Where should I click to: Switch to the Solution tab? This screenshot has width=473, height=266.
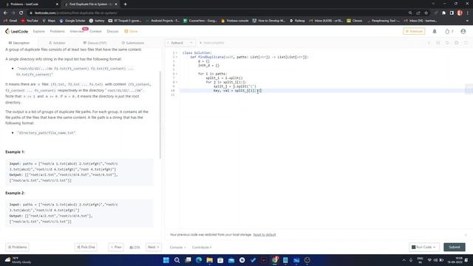pos(57,43)
